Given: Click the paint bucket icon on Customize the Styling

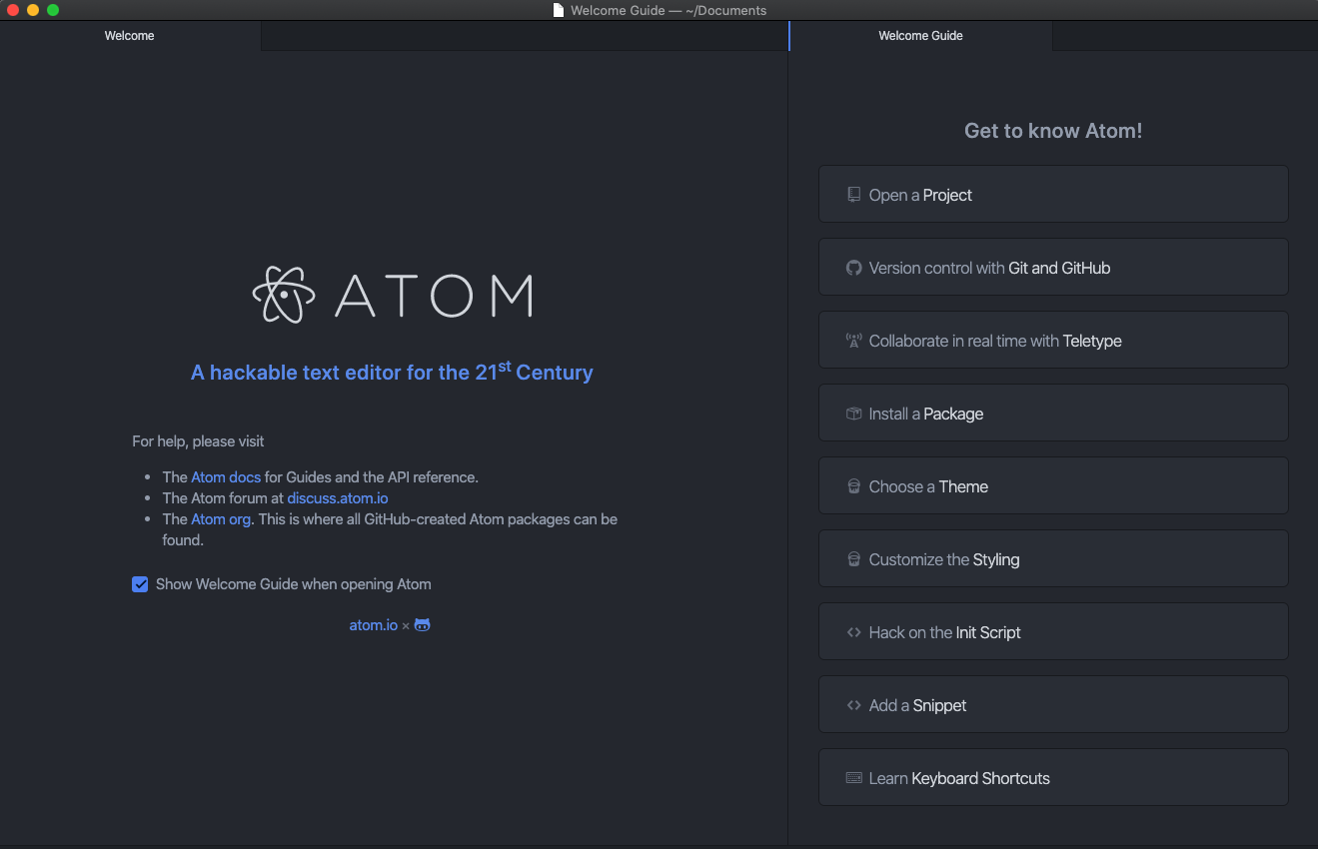Looking at the screenshot, I should pyautogui.click(x=853, y=558).
